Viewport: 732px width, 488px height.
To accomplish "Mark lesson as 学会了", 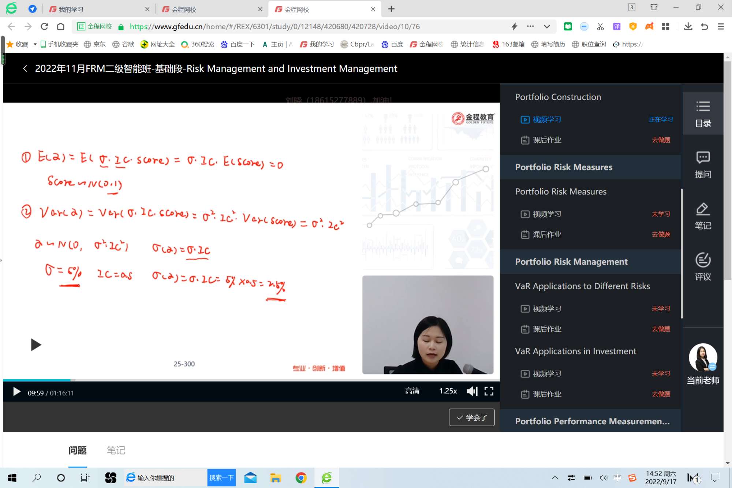I will [x=472, y=417].
